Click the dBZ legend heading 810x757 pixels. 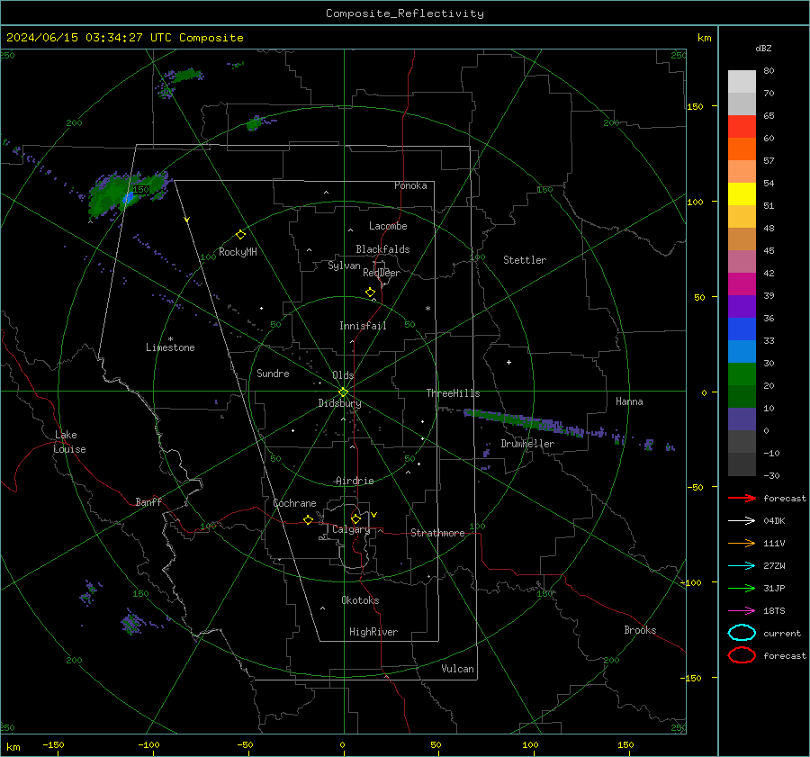coord(763,48)
